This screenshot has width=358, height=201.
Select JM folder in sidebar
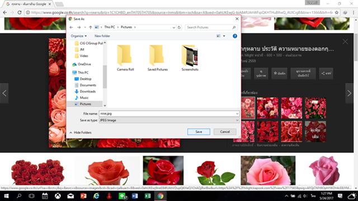click(x=79, y=50)
